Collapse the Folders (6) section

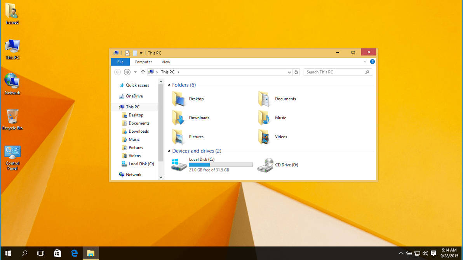169,85
